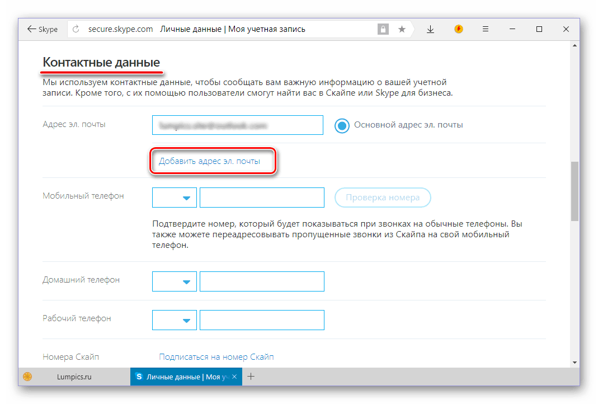The image size is (598, 404).
Task: Click the orange turbo lightning icon
Action: pyautogui.click(x=459, y=29)
